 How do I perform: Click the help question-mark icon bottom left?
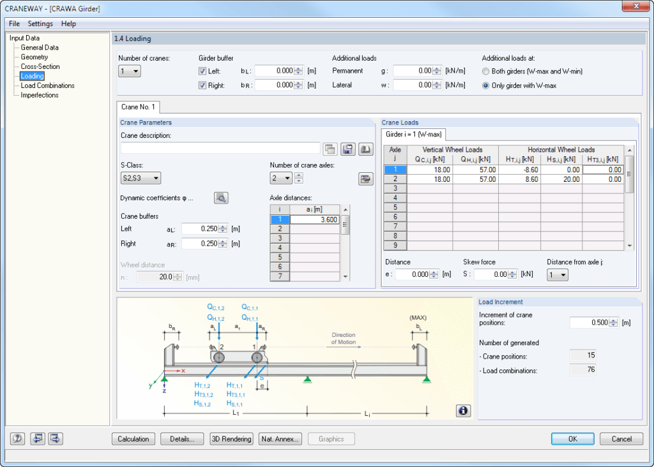click(17, 439)
